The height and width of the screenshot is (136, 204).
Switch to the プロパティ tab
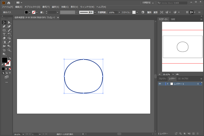[162, 79]
